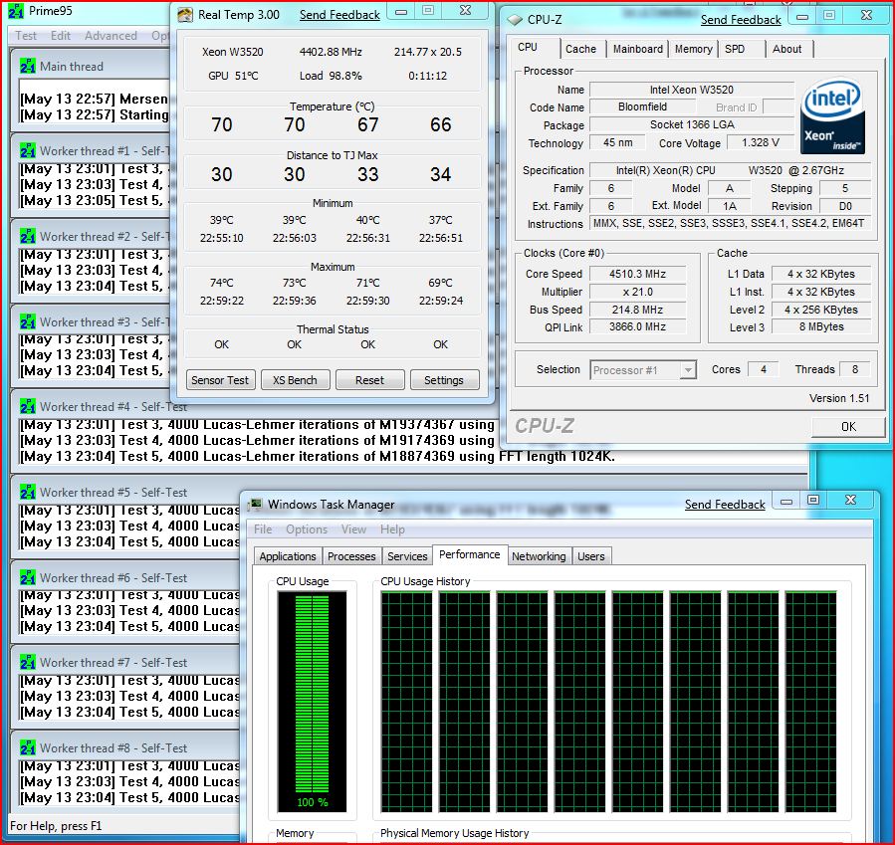Screen dimensions: 895x845
Task: Open the Edit menu in Prime95
Action: coord(61,36)
